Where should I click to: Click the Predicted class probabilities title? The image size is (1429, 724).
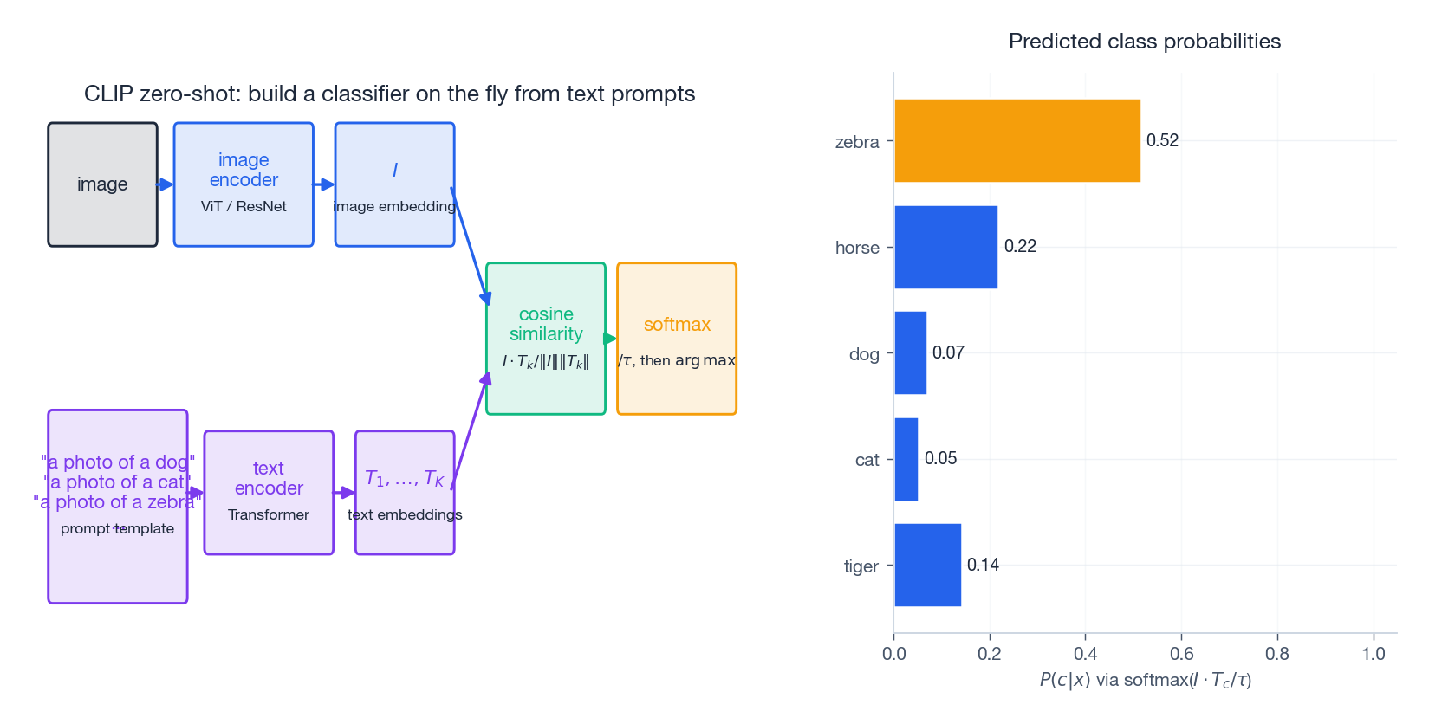pos(1144,42)
